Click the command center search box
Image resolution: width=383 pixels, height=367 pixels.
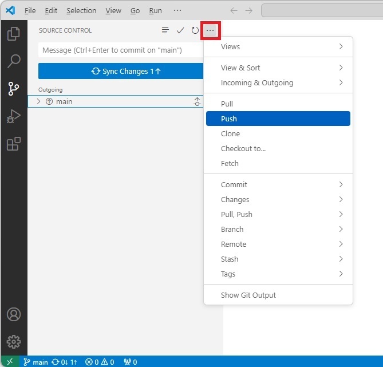322,10
